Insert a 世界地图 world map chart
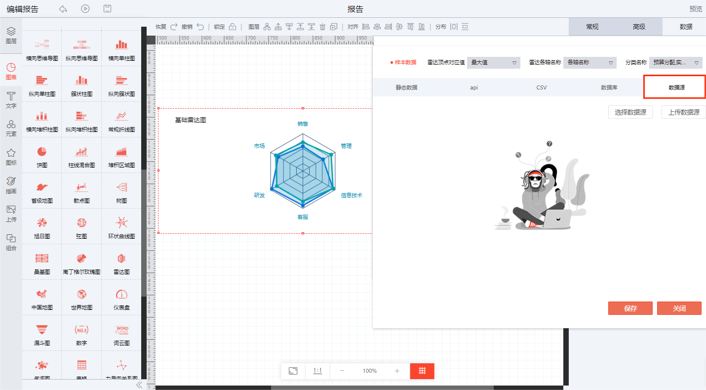 click(81, 298)
